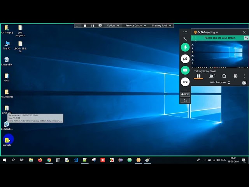Click the camera sharing layout icon
The height and width of the screenshot is (187, 249).
[244, 83]
